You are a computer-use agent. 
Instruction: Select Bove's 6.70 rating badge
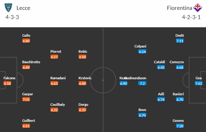[142, 115]
